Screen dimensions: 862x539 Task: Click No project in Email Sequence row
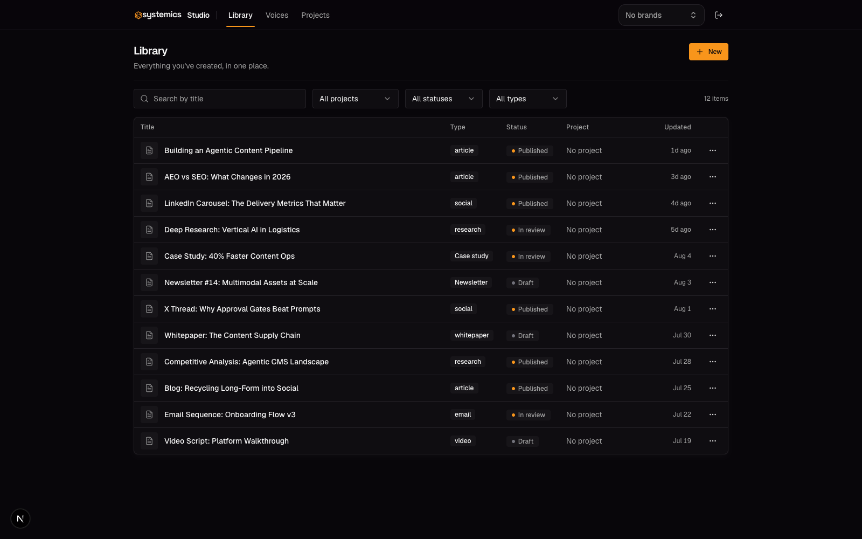tap(584, 414)
